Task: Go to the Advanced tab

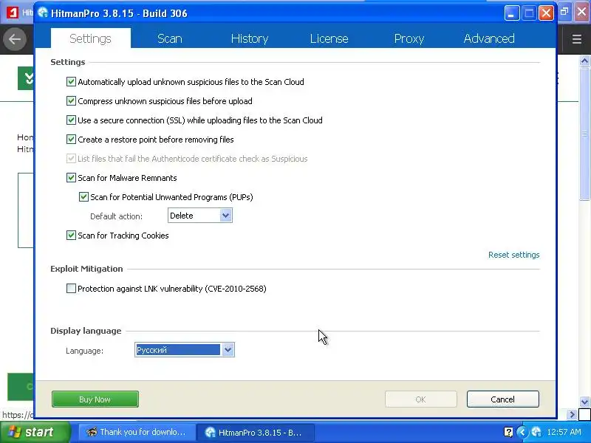Action: coord(489,38)
